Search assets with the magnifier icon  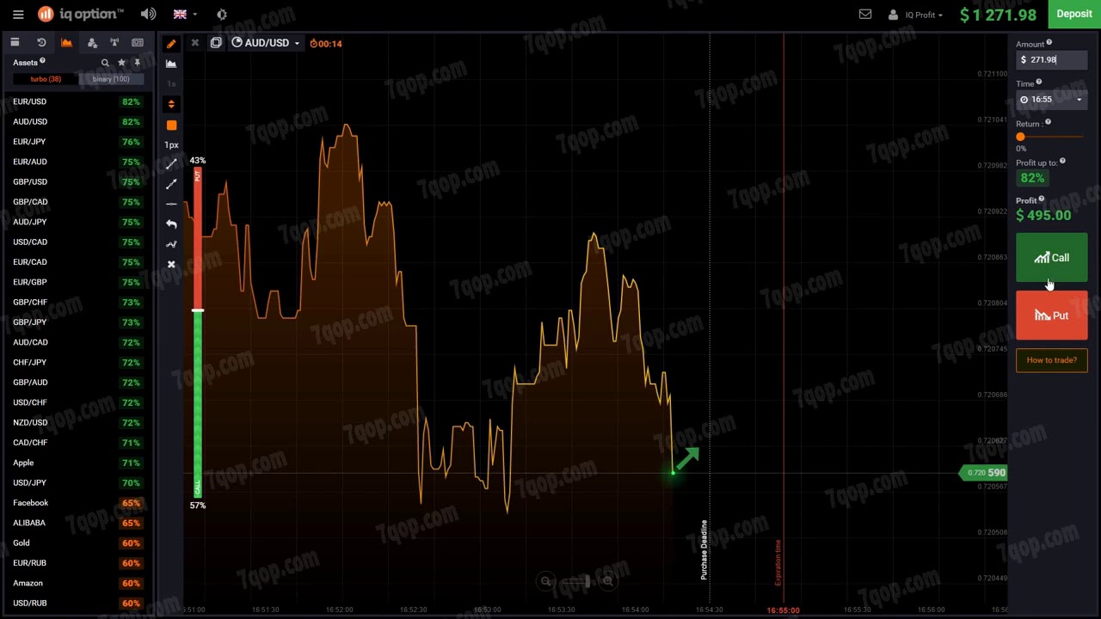pos(105,63)
